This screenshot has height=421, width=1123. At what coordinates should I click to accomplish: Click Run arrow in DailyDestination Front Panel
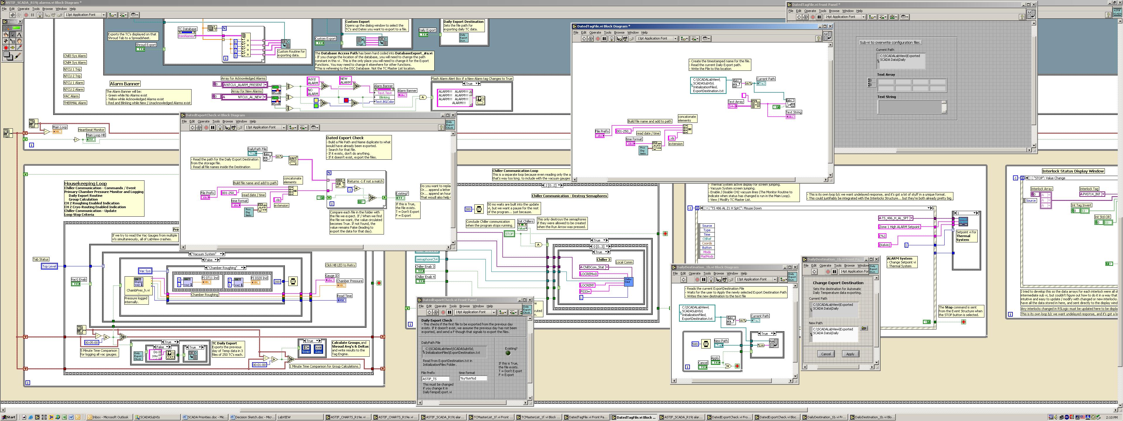coord(814,272)
